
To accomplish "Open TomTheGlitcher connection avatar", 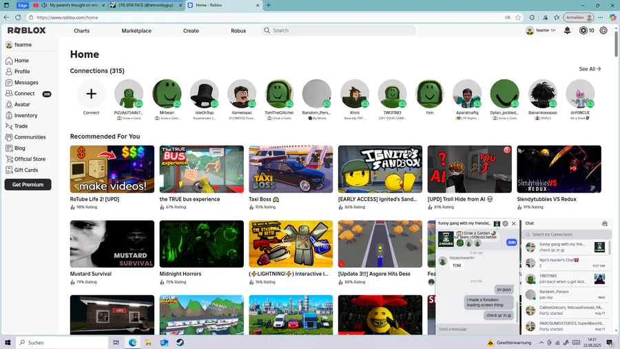I will click(279, 94).
